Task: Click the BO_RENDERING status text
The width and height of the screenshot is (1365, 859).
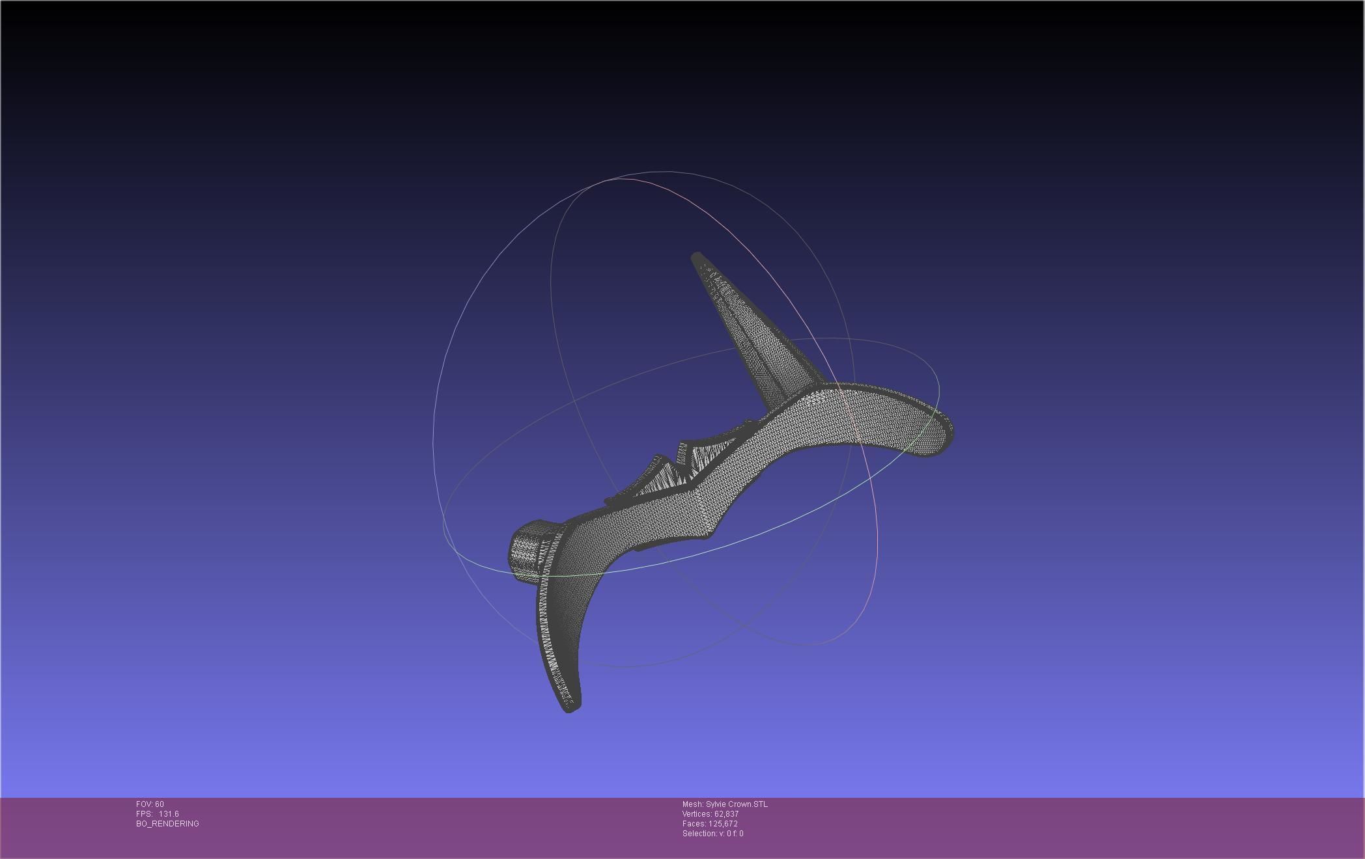Action: [x=167, y=824]
